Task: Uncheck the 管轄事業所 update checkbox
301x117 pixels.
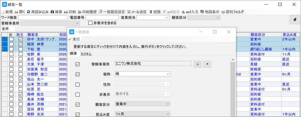Action: pos(78,64)
